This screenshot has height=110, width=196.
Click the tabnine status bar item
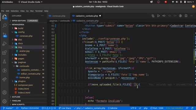pos(112,108)
